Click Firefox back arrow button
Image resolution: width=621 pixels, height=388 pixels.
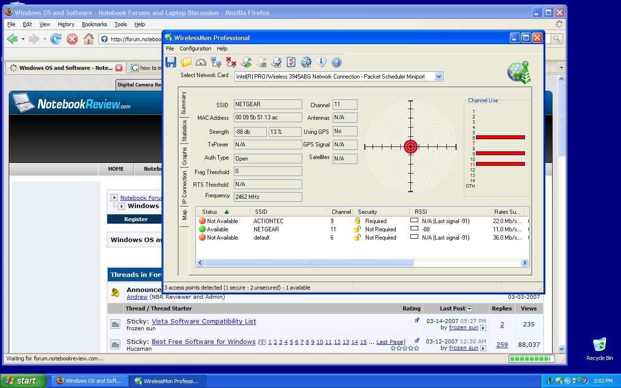tap(13, 39)
